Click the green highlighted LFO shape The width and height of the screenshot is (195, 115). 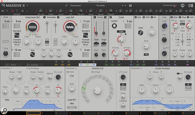click(83, 88)
